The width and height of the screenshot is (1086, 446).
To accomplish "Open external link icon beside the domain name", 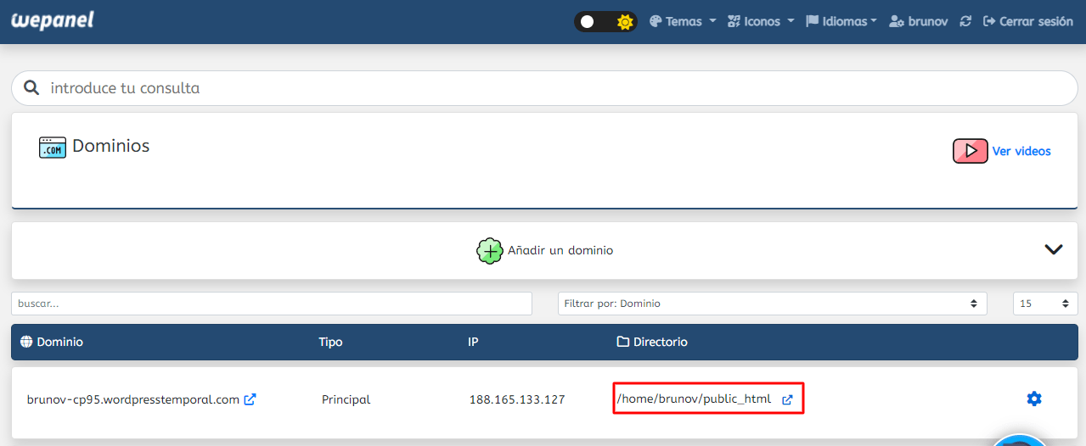I will [x=250, y=399].
